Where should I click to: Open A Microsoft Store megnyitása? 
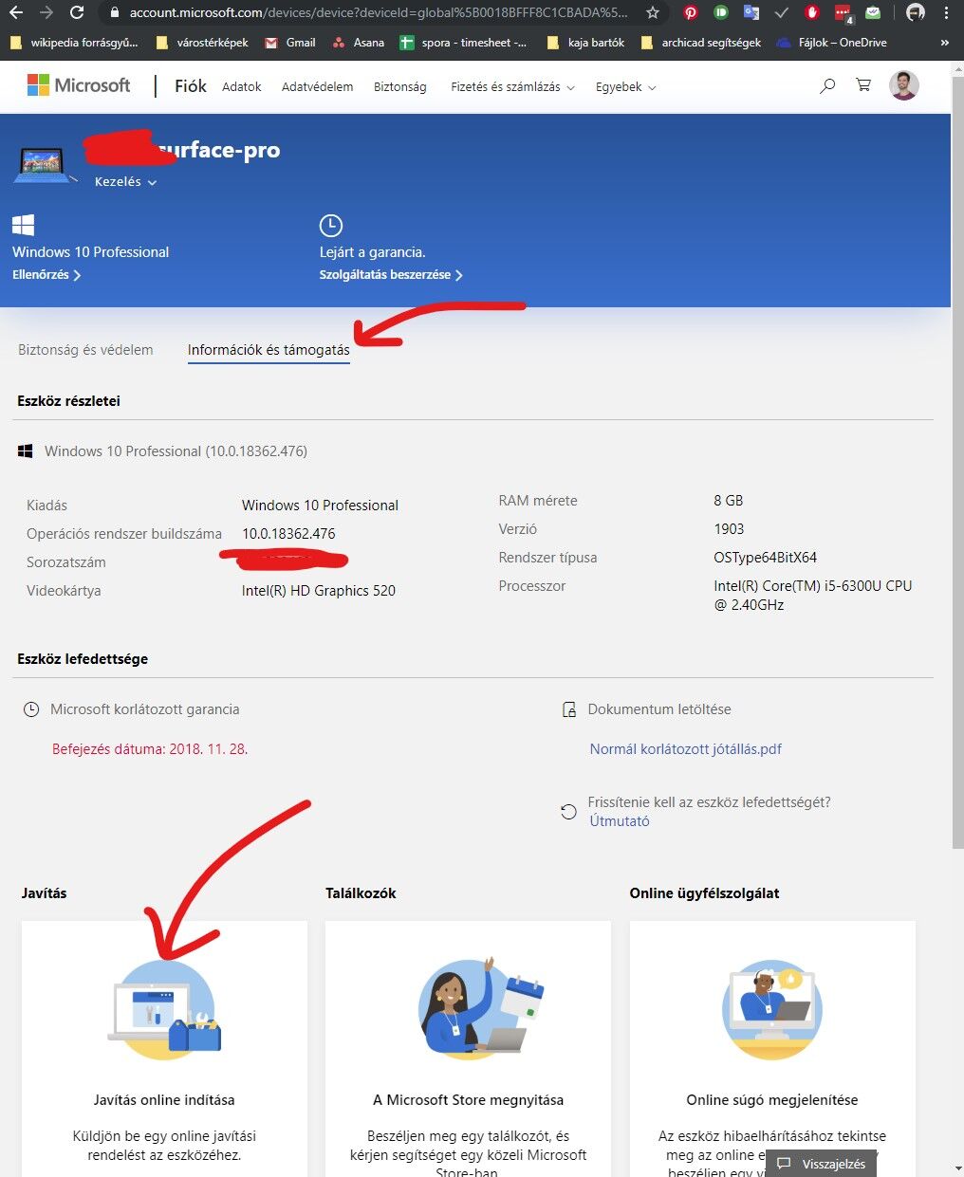tap(468, 1100)
